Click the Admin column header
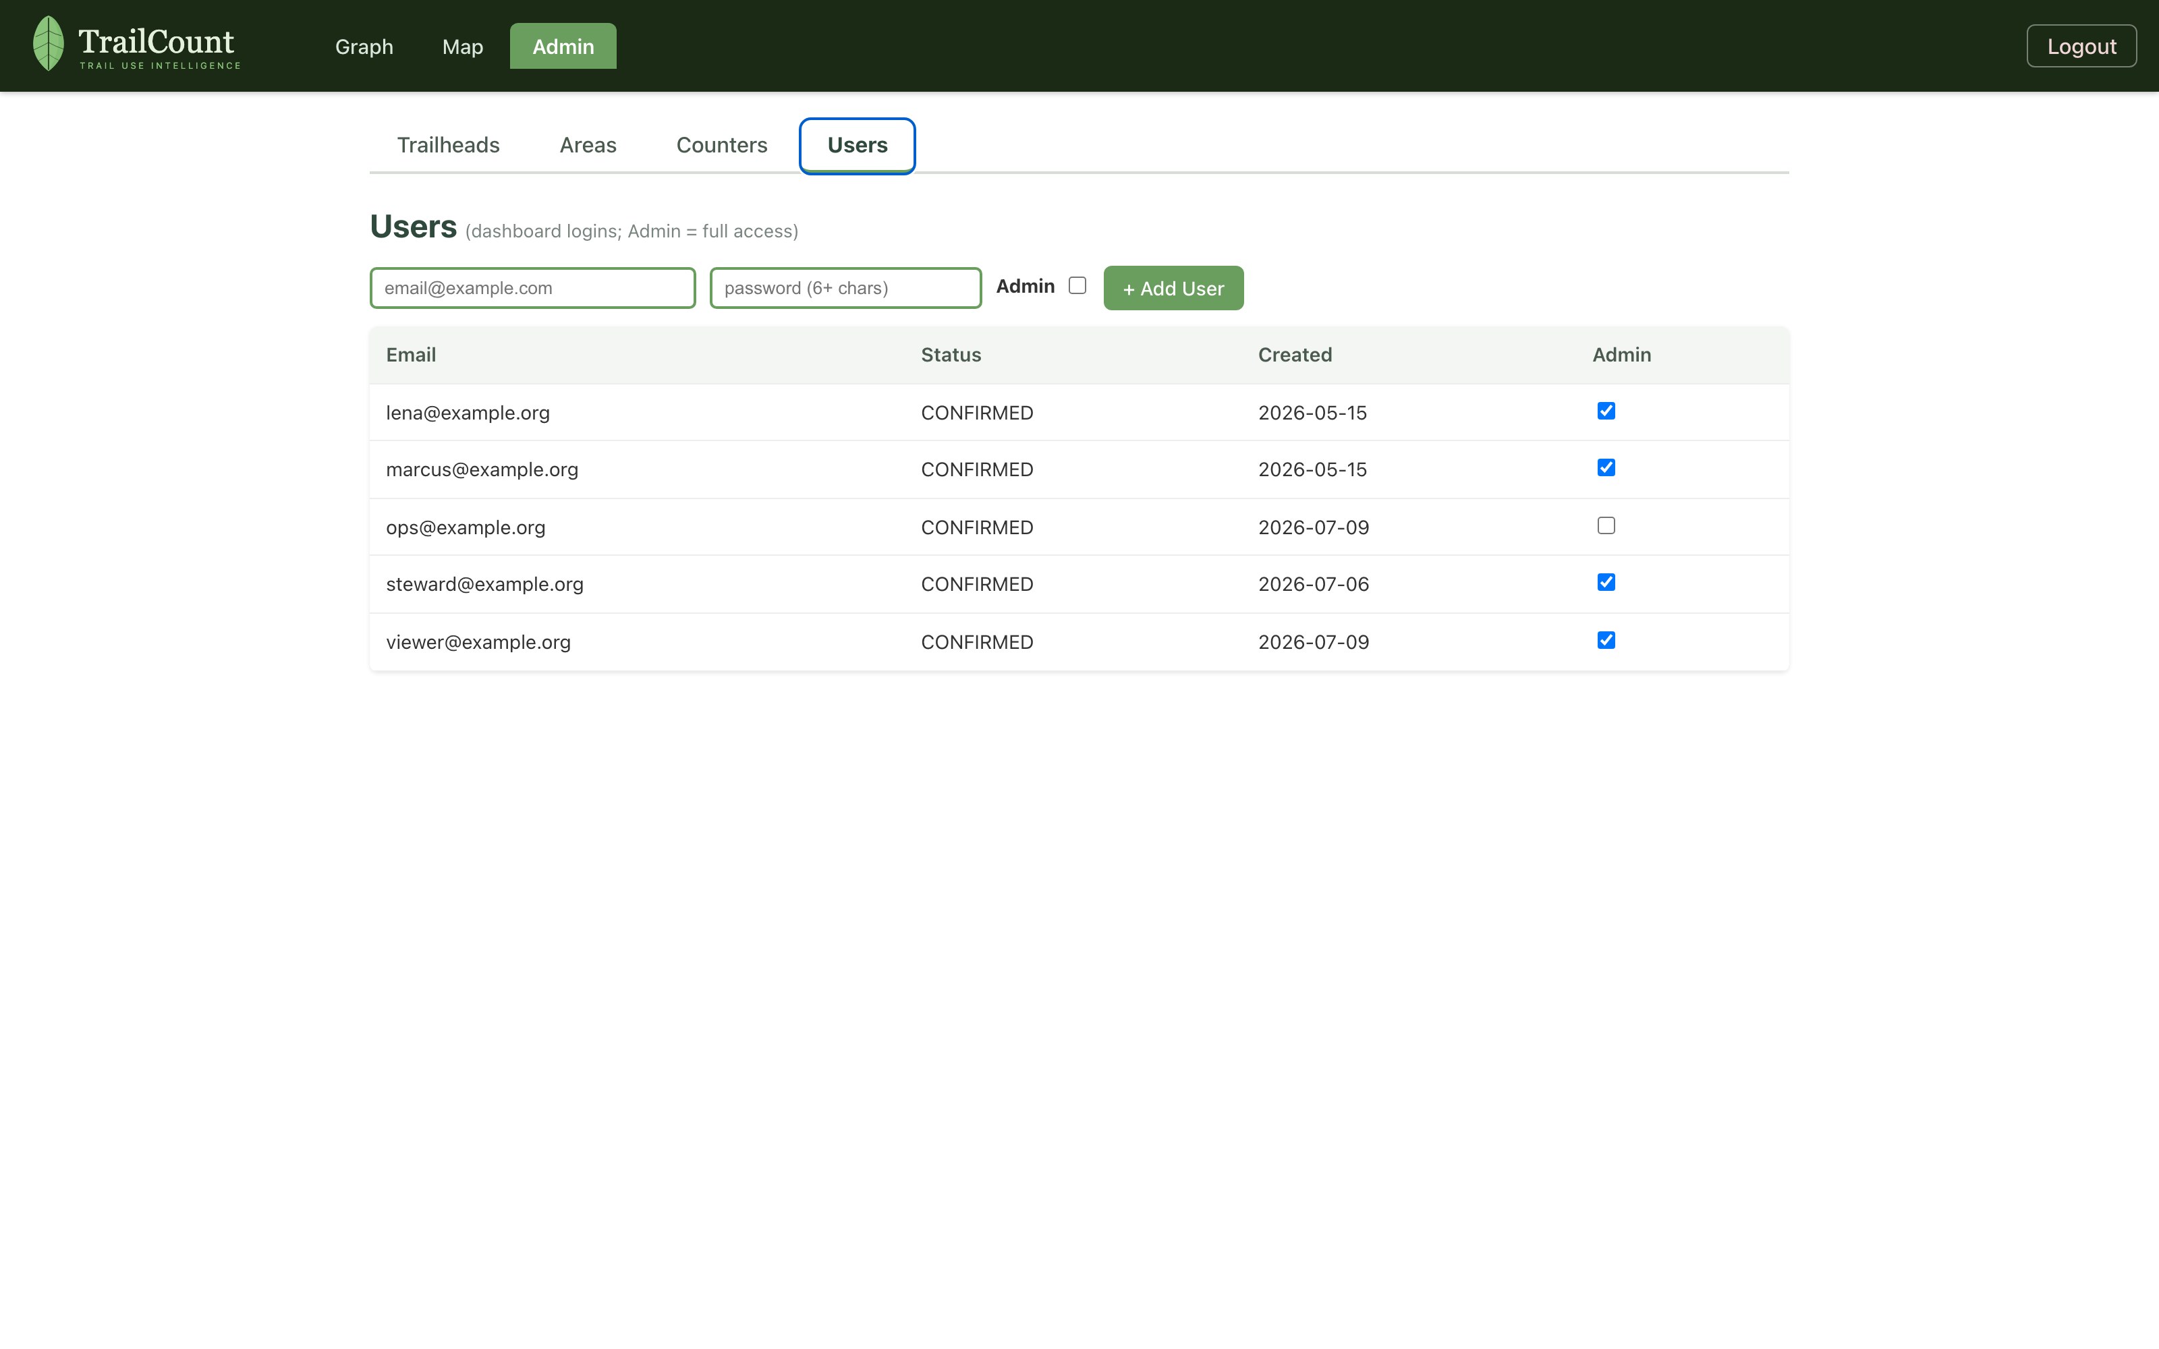 pyautogui.click(x=1621, y=355)
